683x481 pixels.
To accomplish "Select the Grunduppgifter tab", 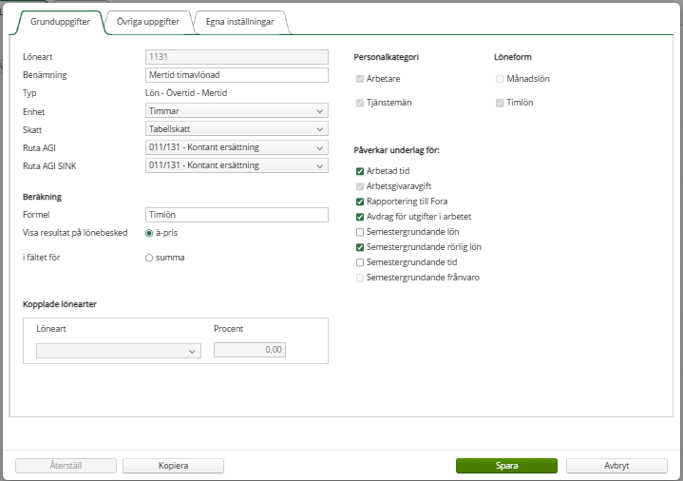I will click(60, 22).
